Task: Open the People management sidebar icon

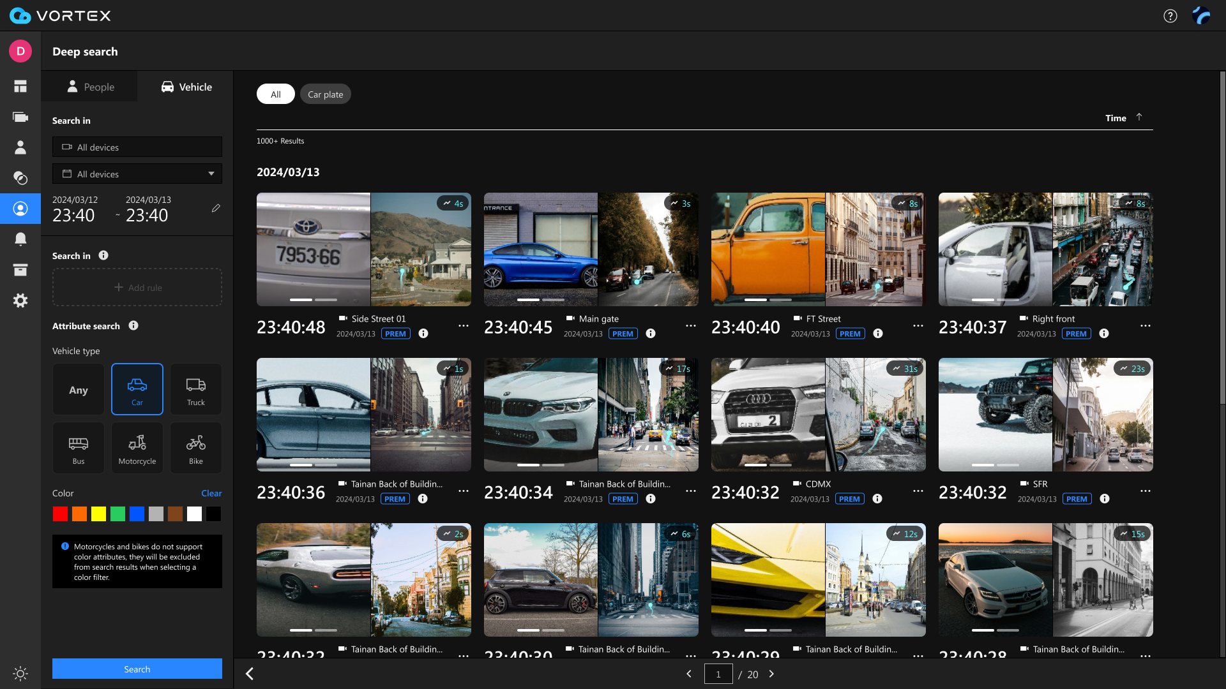Action: pyautogui.click(x=20, y=147)
